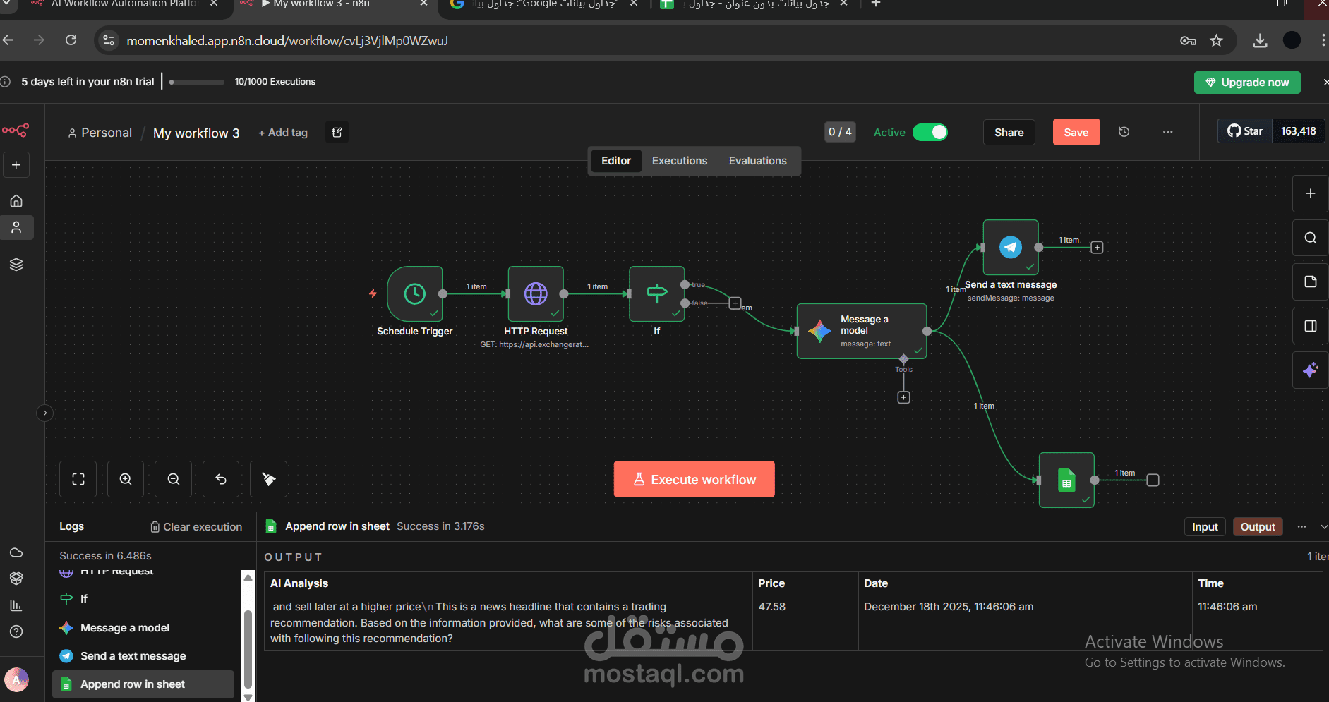Click the Execute workflow button

pyautogui.click(x=694, y=479)
